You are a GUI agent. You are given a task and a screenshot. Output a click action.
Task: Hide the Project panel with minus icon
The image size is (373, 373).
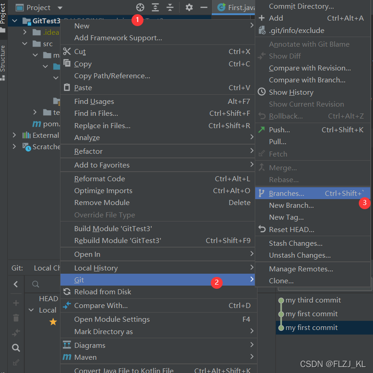point(204,7)
